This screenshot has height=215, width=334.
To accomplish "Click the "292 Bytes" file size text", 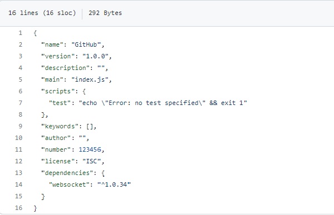I will [x=105, y=13].
